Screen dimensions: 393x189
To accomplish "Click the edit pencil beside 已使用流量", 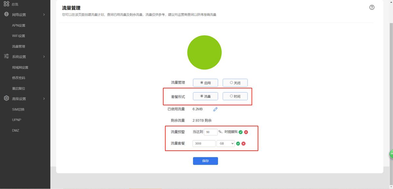I will [x=215, y=109].
